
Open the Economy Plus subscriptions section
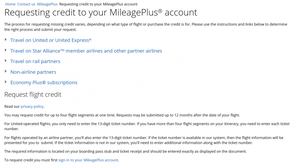coord(44,82)
